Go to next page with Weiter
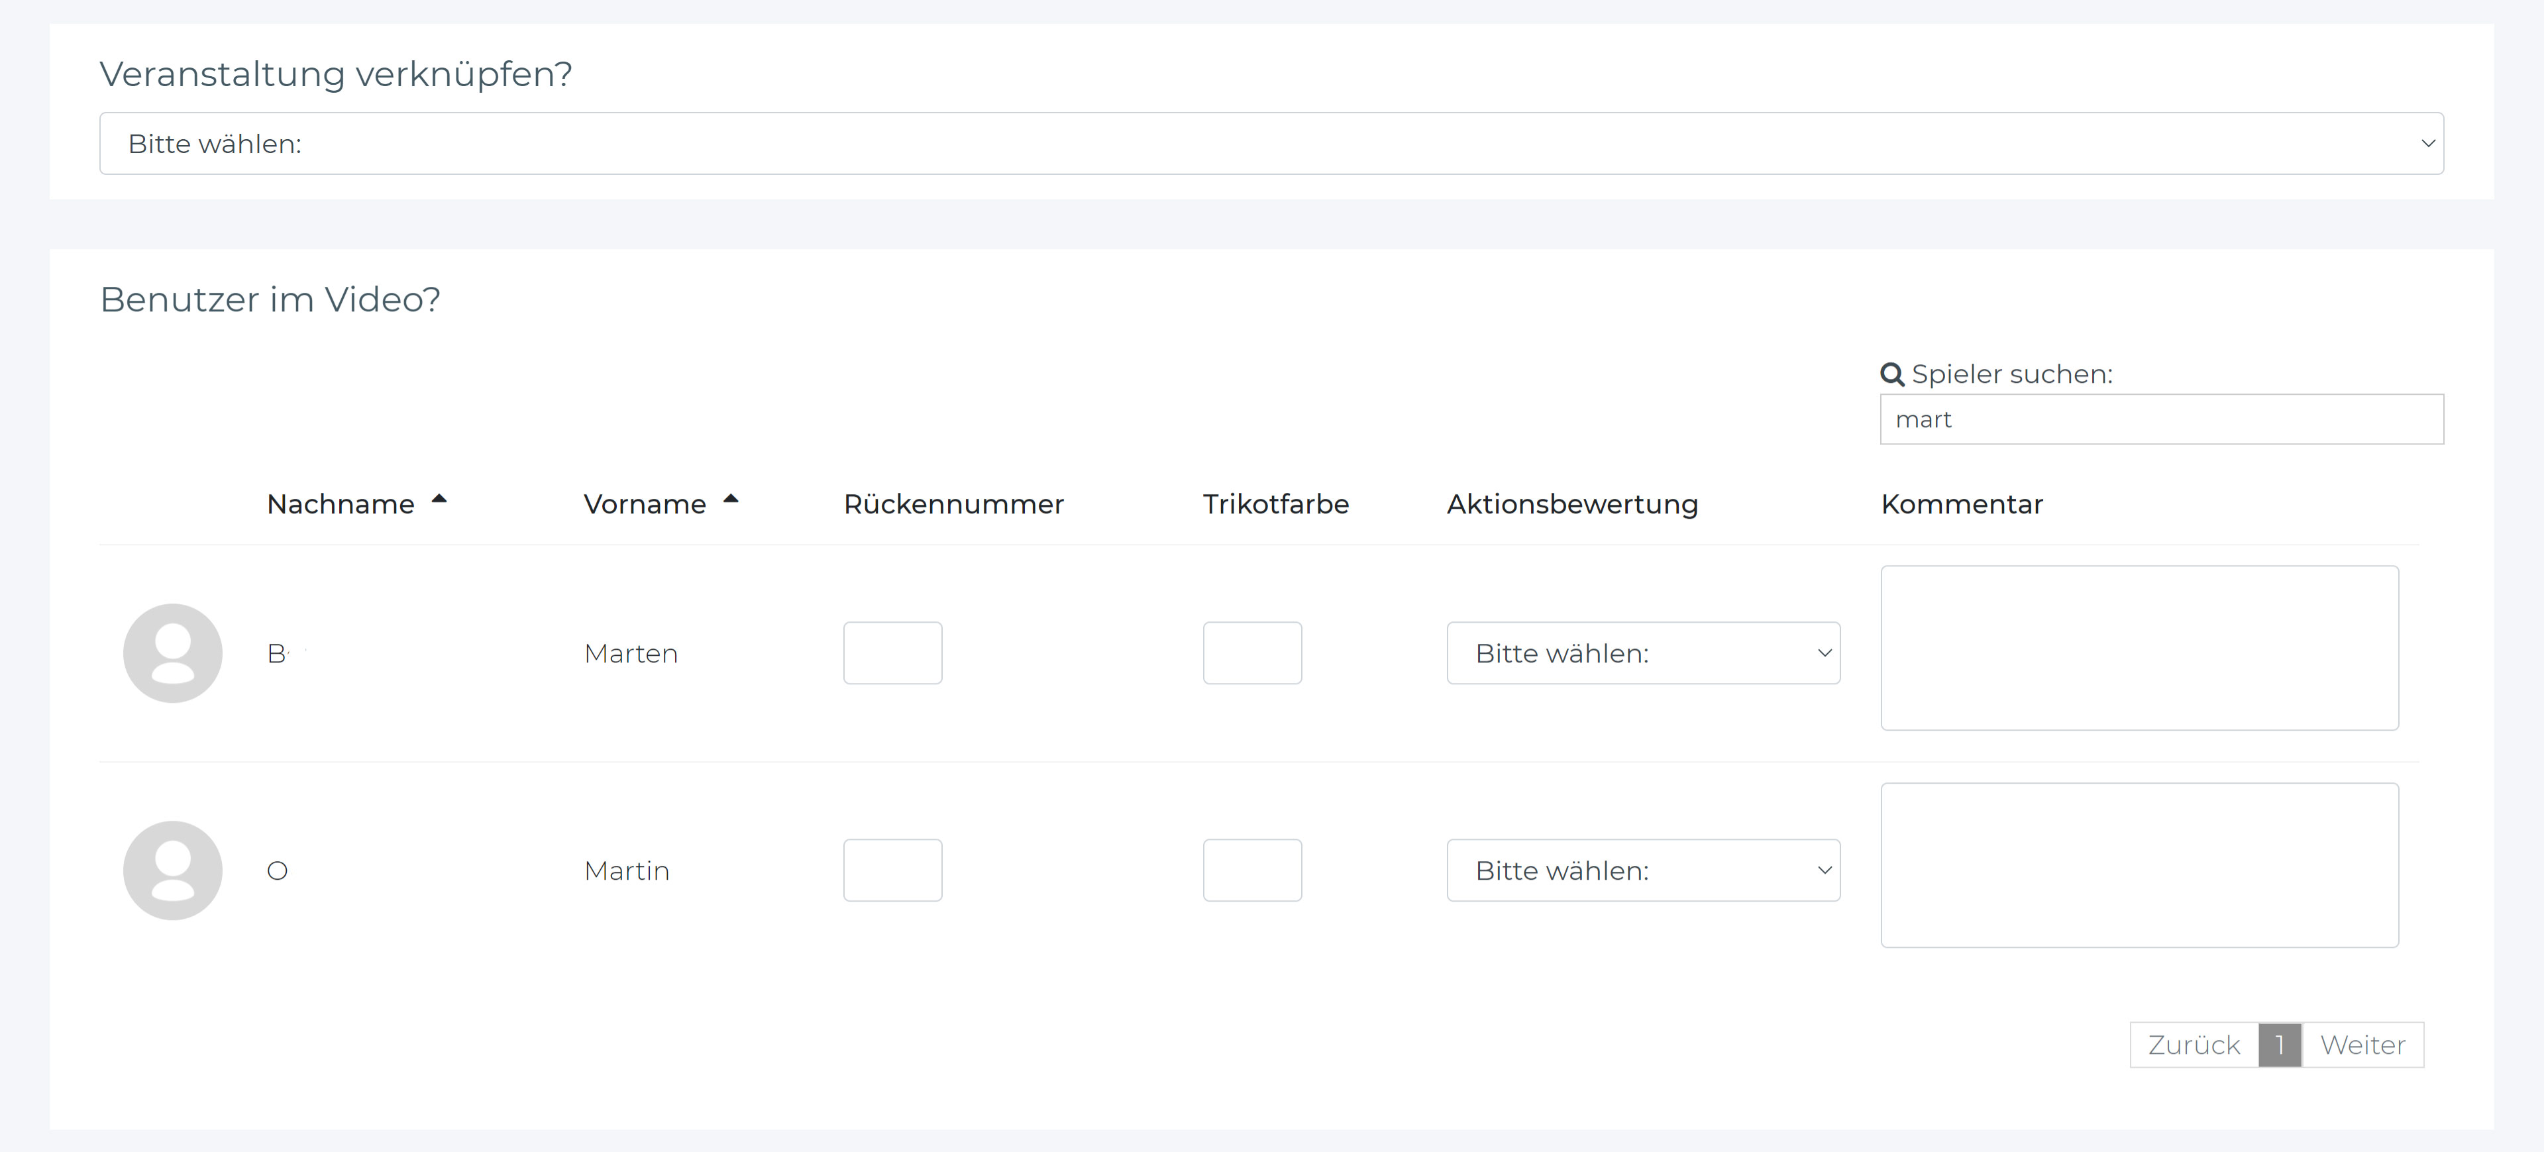The width and height of the screenshot is (2544, 1152). coord(2362,1045)
